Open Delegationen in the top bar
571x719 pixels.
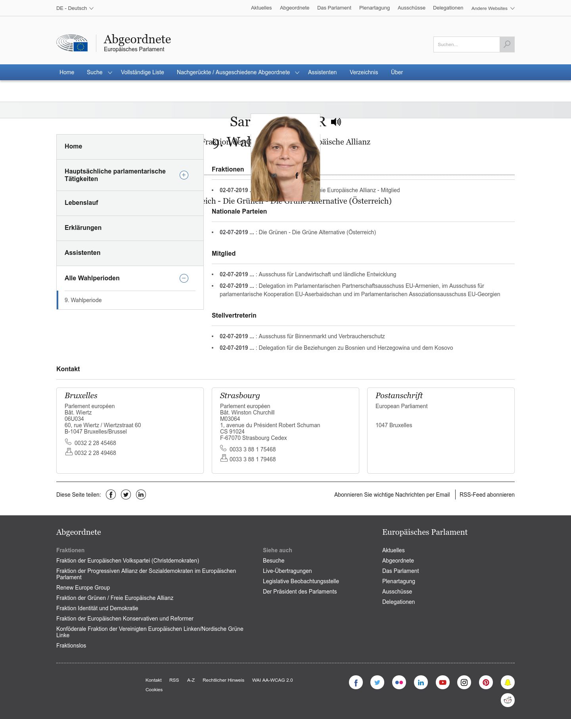pos(448,8)
